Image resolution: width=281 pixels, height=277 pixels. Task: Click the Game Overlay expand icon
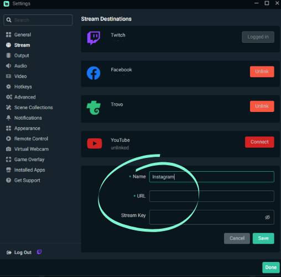(x=8, y=160)
